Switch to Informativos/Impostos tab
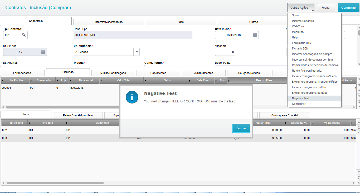This screenshot has width=360, height=193. pos(109,22)
